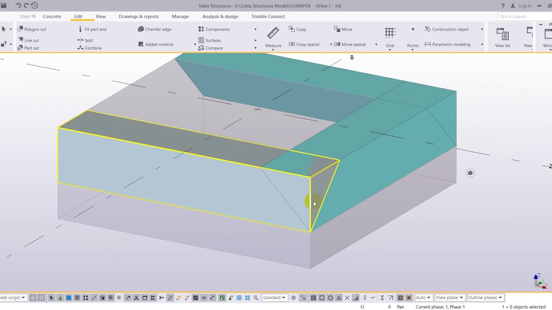Click the Undo arrow
The height and width of the screenshot is (310, 552).
[19, 6]
